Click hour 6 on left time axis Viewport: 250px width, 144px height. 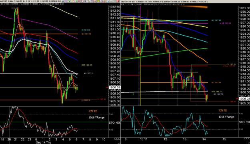coord(76,140)
